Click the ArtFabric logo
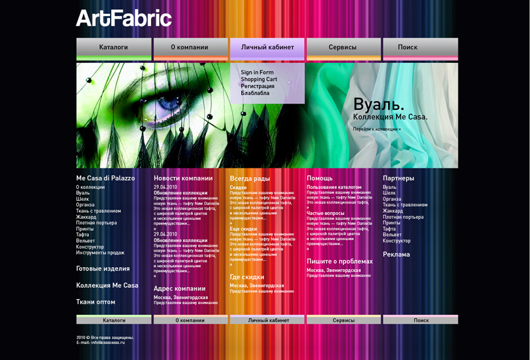This screenshot has width=530, height=360. pos(124,19)
